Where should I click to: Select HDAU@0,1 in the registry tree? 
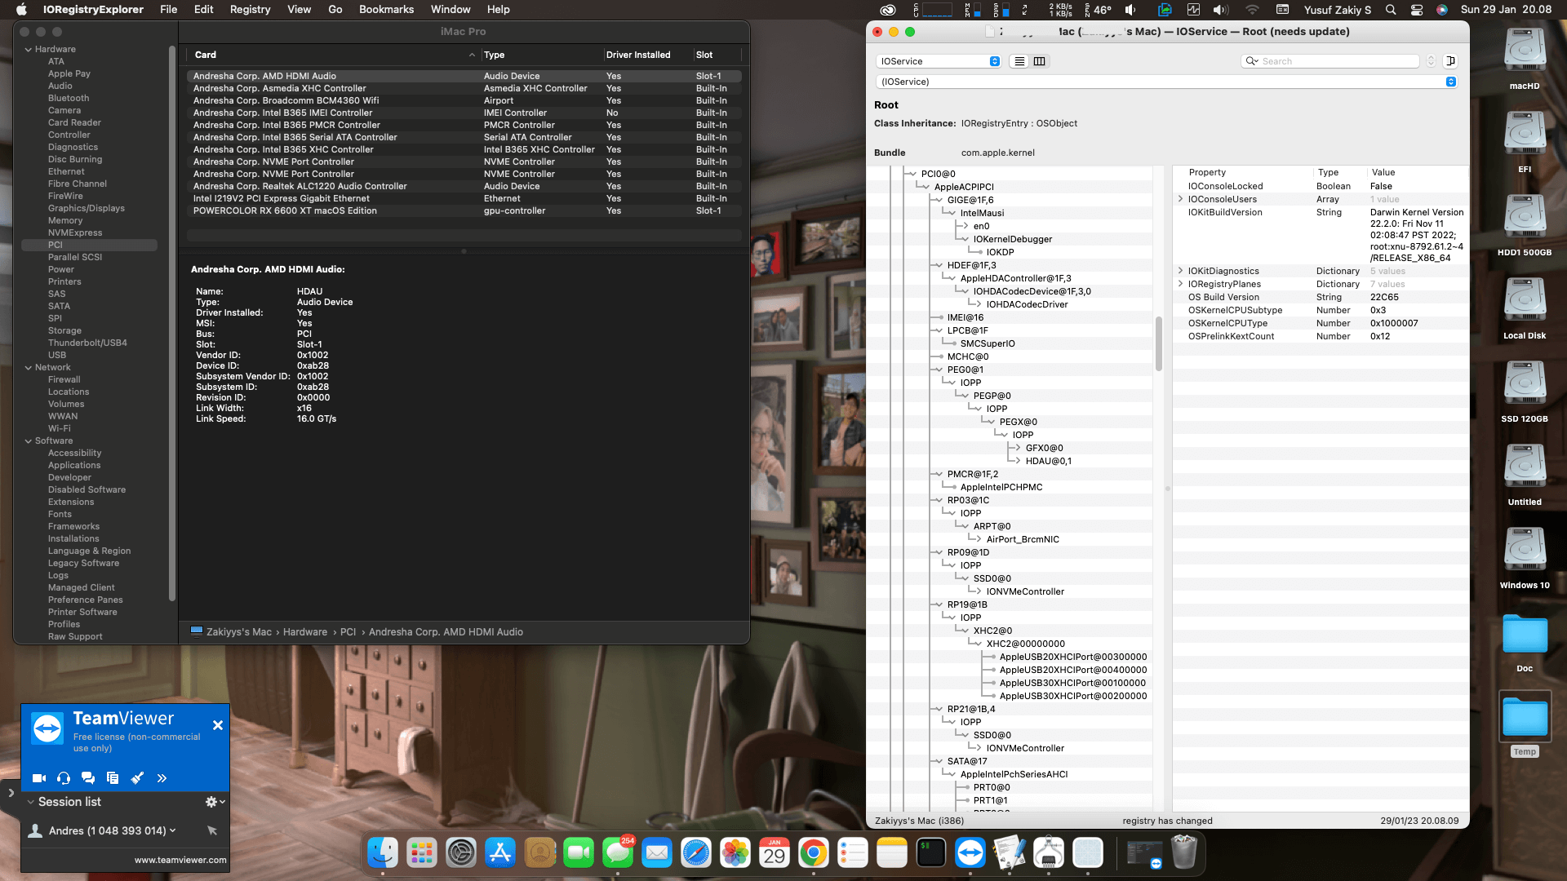1049,461
